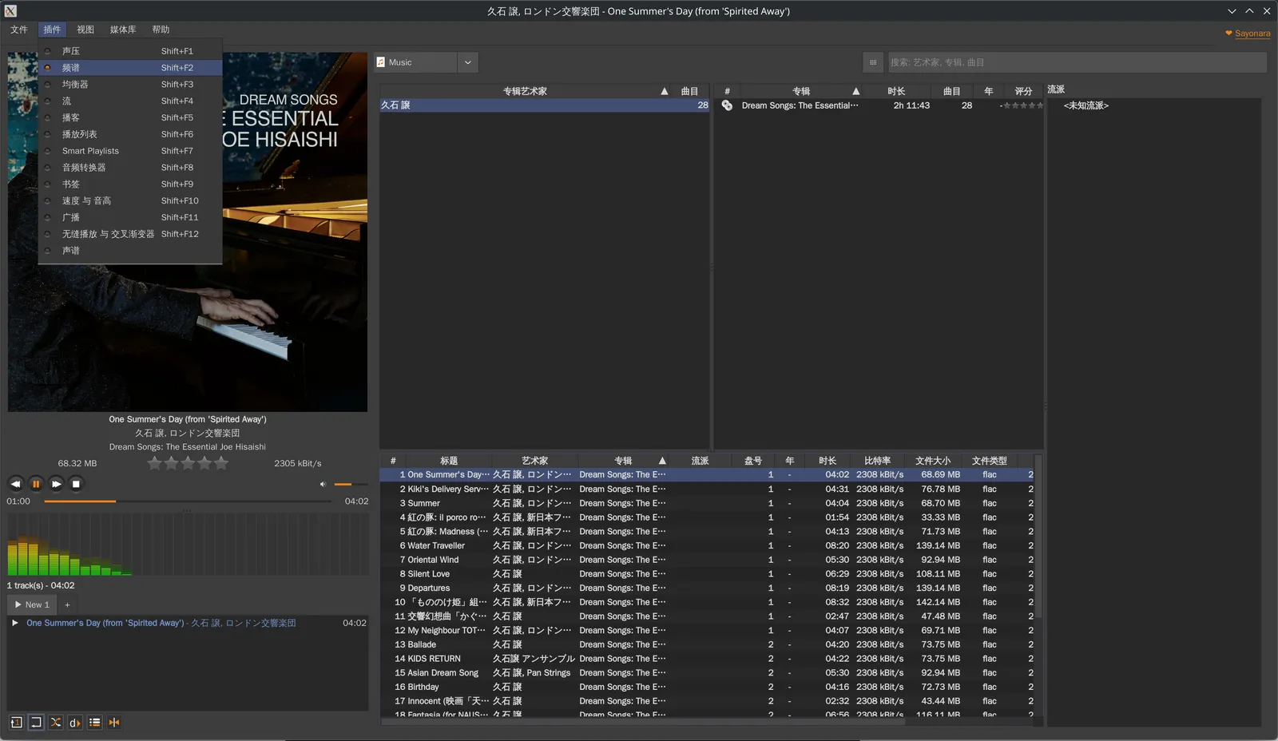
Task: Toggle Shuffle playlist mode
Action: [55, 723]
